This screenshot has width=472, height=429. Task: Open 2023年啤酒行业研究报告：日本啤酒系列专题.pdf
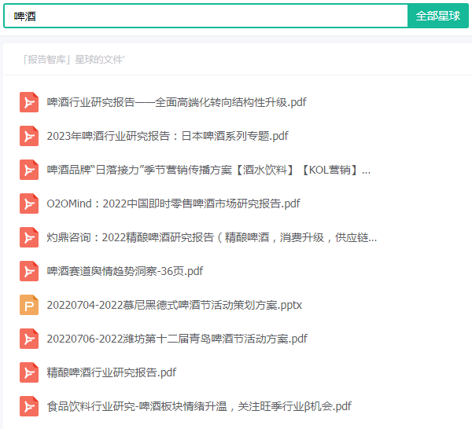coord(168,136)
